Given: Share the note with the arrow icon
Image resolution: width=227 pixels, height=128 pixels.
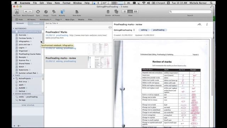Looking at the screenshot, I should coord(199,25).
